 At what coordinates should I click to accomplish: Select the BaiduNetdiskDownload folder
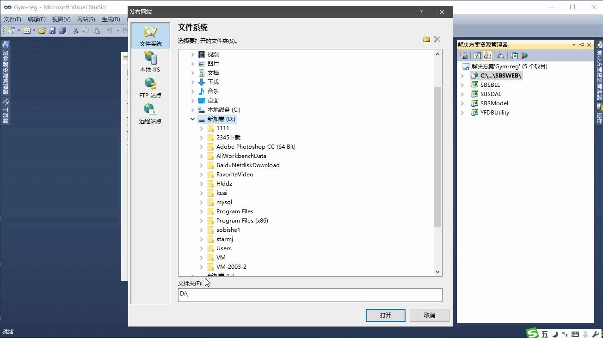248,165
